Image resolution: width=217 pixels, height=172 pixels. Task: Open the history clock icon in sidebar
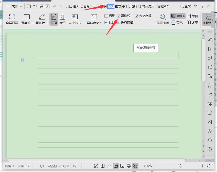click(210, 140)
